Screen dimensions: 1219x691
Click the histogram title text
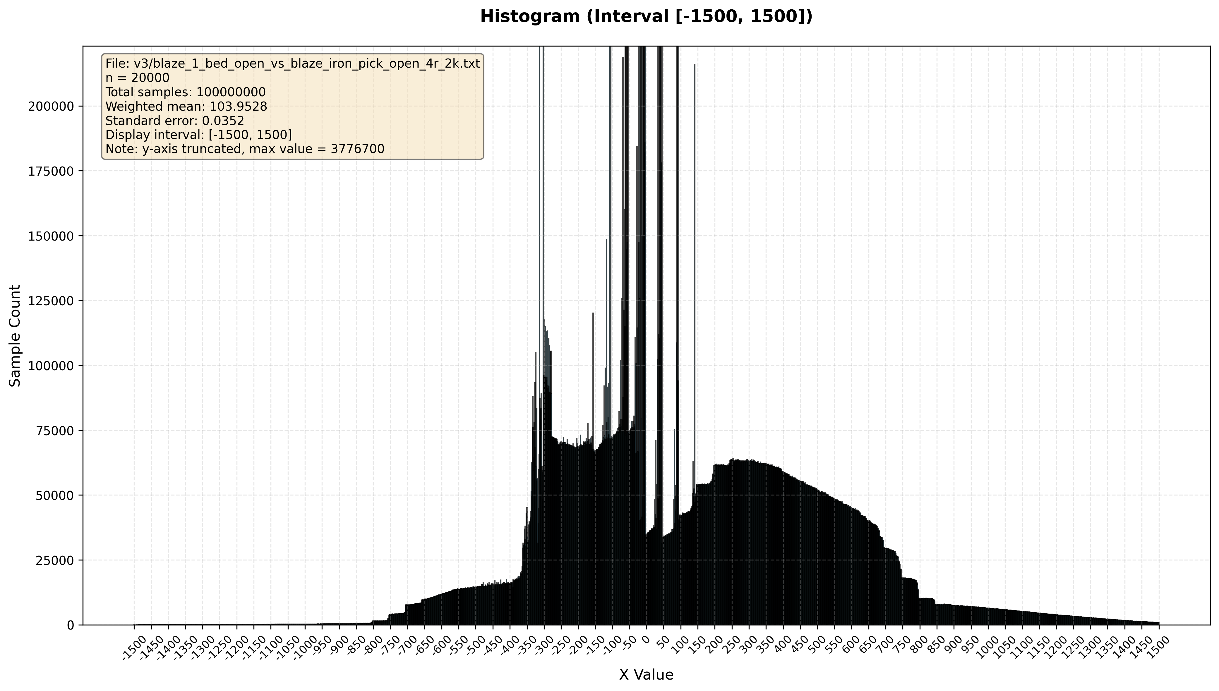[x=646, y=17]
